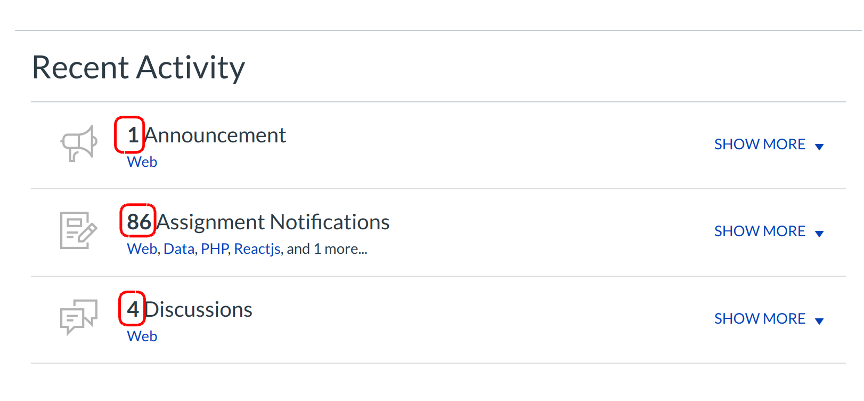This screenshot has width=864, height=401.
Task: Click the Assignment Notifications title text
Action: pyautogui.click(x=273, y=222)
